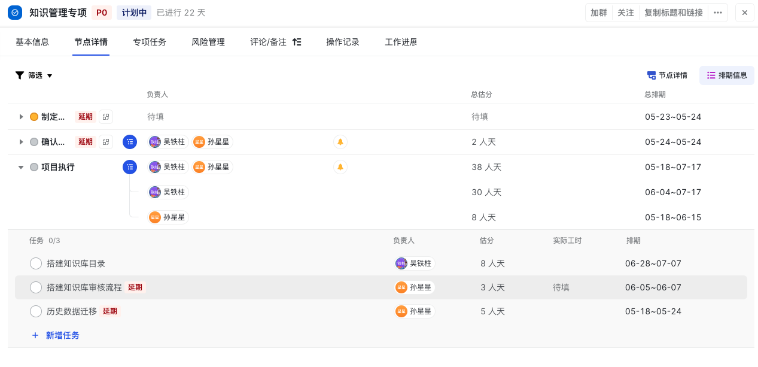Screen dimensions: 758x367
Task: Click the bell reminder icon in 确认 row
Action: pyautogui.click(x=340, y=142)
